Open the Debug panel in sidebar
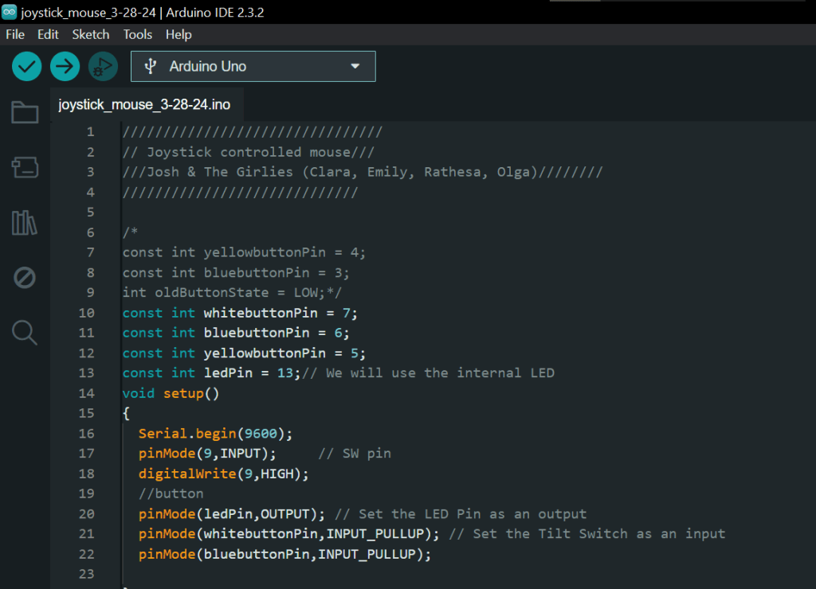 click(25, 278)
